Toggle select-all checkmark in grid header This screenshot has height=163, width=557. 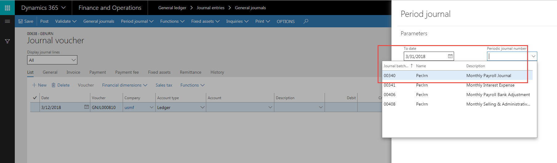click(x=35, y=98)
